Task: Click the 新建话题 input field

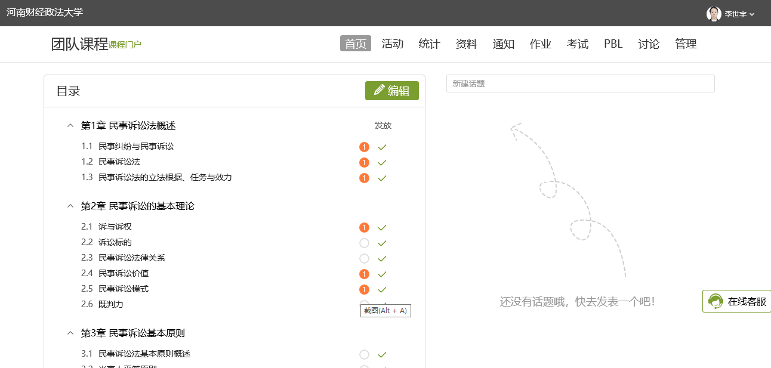Action: point(580,84)
